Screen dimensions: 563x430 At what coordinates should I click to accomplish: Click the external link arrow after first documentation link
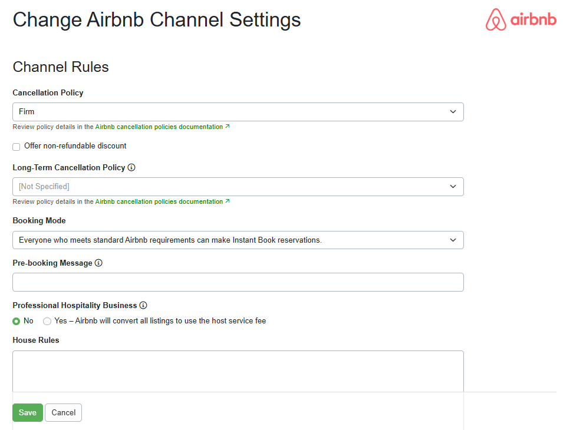227,126
